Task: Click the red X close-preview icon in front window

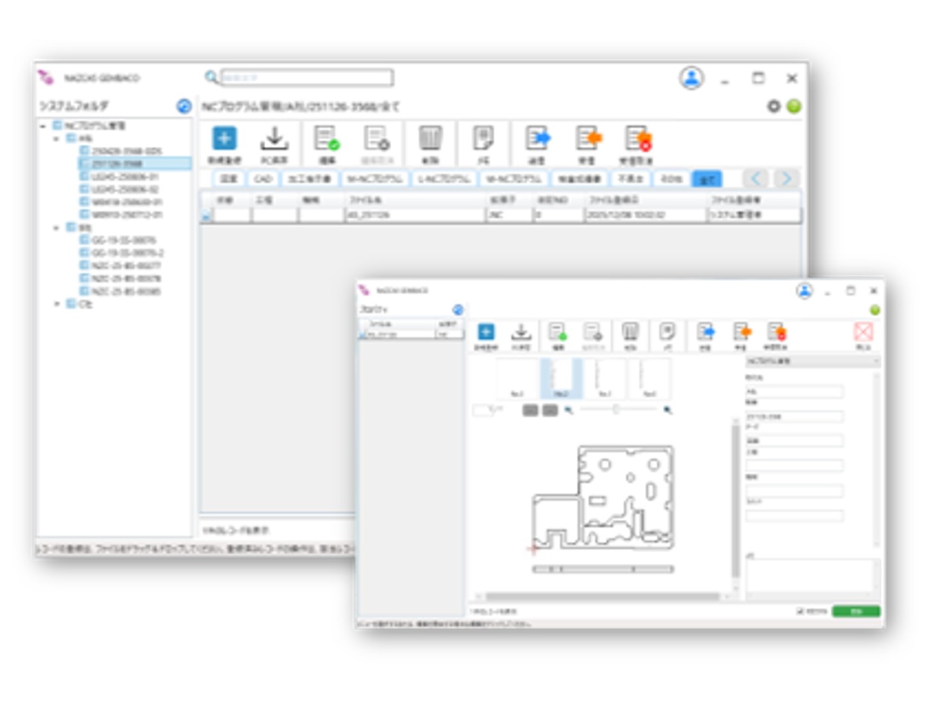Action: point(863,332)
